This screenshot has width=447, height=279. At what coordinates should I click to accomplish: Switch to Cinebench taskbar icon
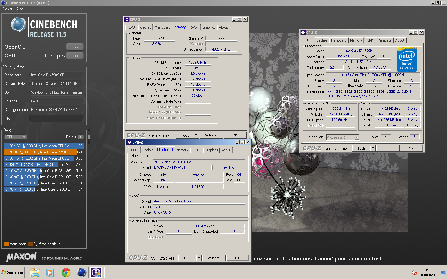[82, 273]
